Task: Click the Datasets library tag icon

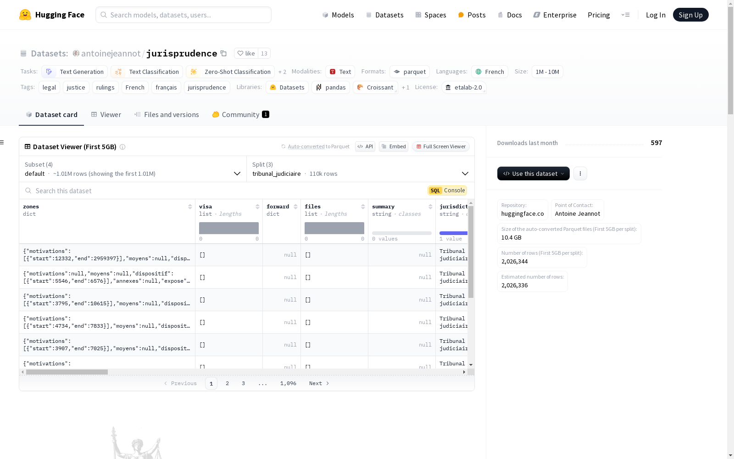Action: (x=273, y=87)
